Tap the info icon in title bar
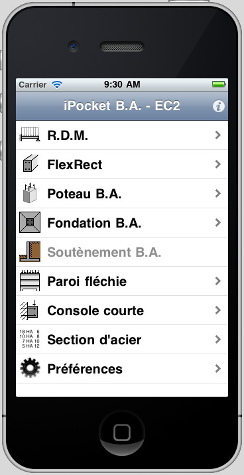 pyautogui.click(x=218, y=106)
